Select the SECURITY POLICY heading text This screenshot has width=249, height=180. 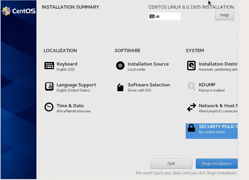[218, 127]
